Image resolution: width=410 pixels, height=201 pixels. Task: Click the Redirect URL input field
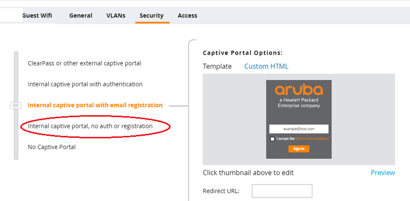pos(282,191)
